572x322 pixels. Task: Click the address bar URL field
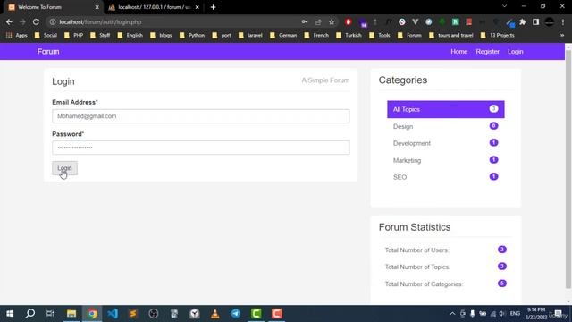175,21
